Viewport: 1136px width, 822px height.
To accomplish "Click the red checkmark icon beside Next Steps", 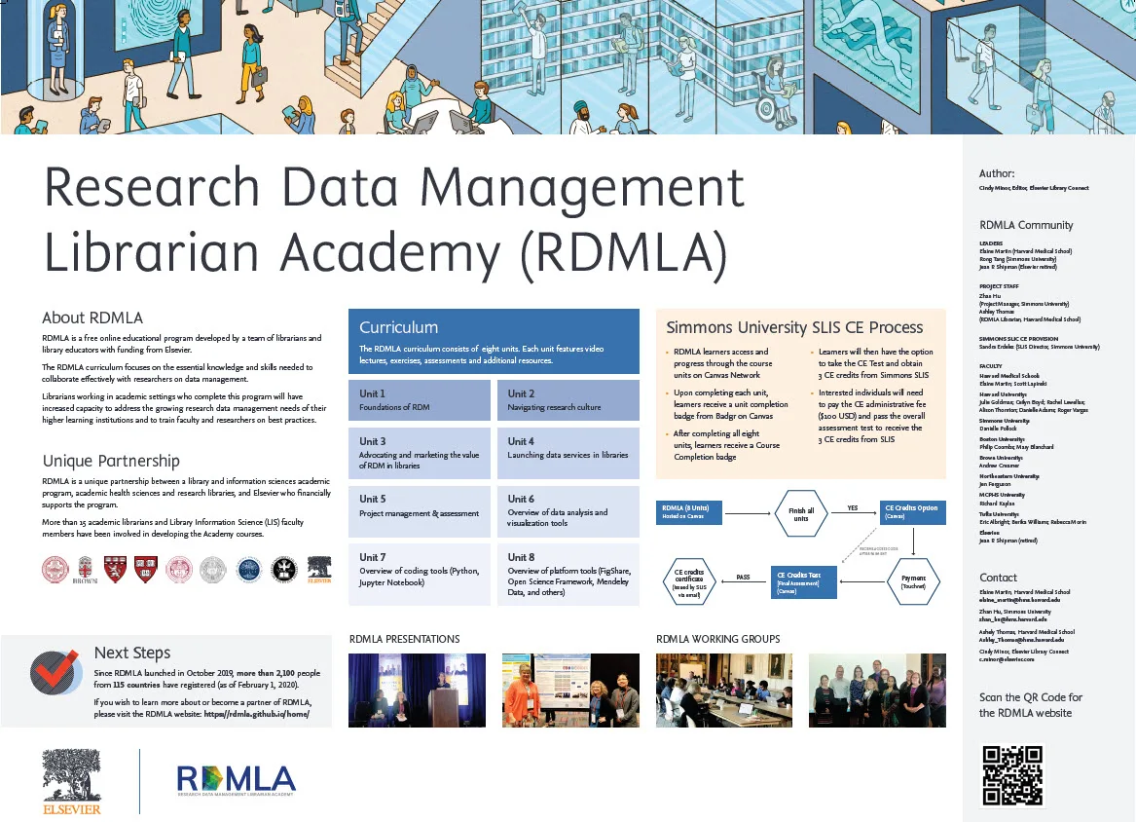I will pyautogui.click(x=55, y=672).
